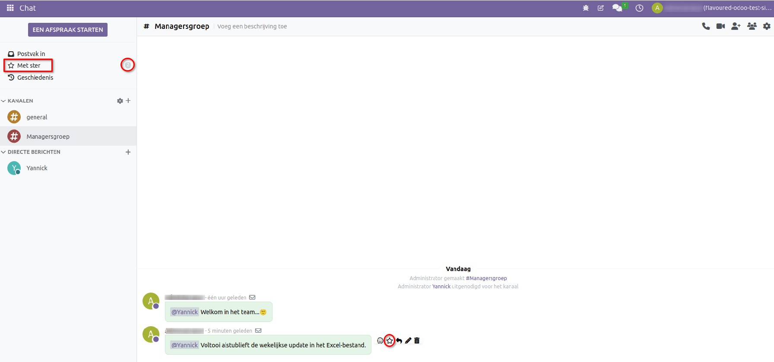Click author avatar of welcome message
Screen dimensions: 774x362
tap(151, 301)
